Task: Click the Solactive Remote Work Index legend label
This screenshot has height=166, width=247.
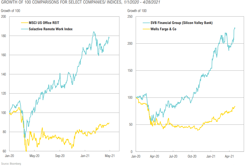Action: 50,29
